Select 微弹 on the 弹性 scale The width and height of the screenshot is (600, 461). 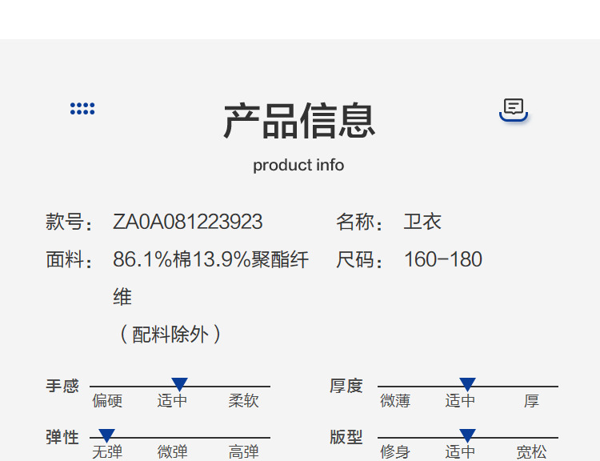(x=172, y=452)
